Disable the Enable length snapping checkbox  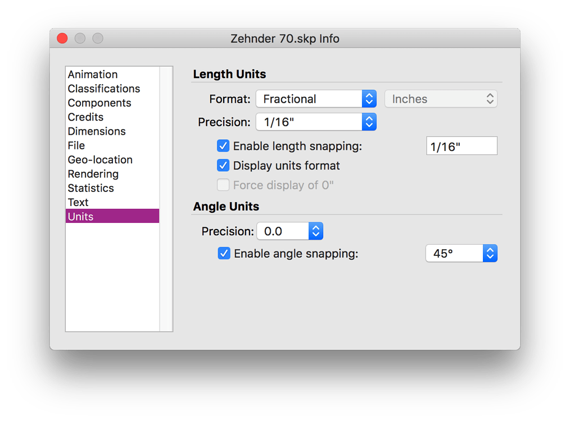pyautogui.click(x=223, y=146)
